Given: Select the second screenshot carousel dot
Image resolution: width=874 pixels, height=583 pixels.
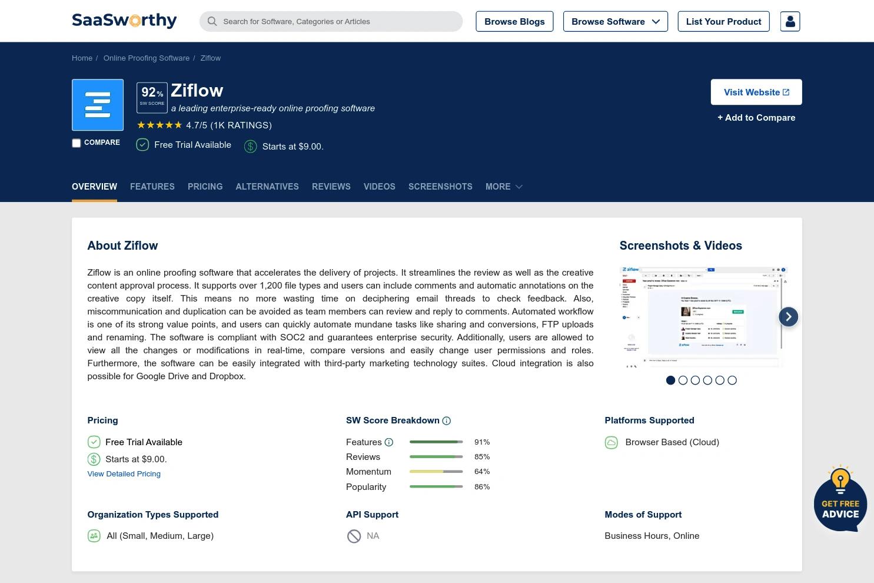Looking at the screenshot, I should coord(683,380).
